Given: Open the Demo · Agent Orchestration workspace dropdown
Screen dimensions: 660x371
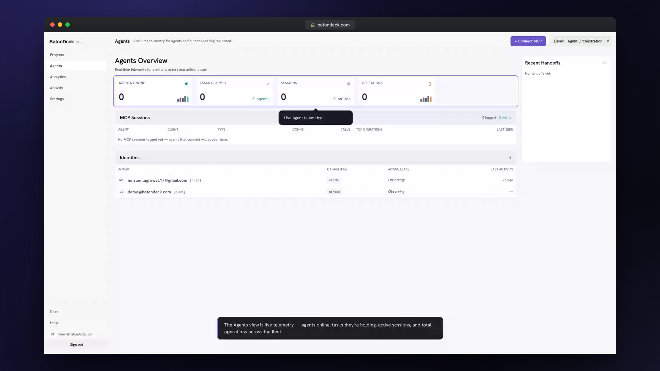Looking at the screenshot, I should pos(581,41).
